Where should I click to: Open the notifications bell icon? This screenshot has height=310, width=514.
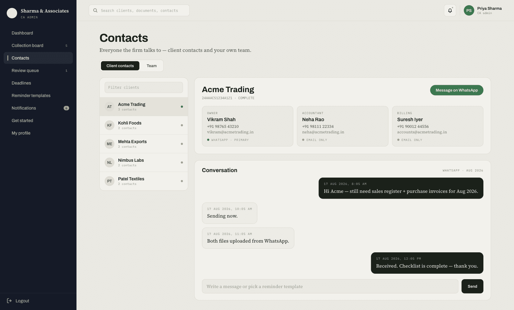pos(450,10)
